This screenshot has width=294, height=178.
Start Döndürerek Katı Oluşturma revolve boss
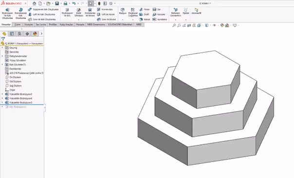point(20,14)
